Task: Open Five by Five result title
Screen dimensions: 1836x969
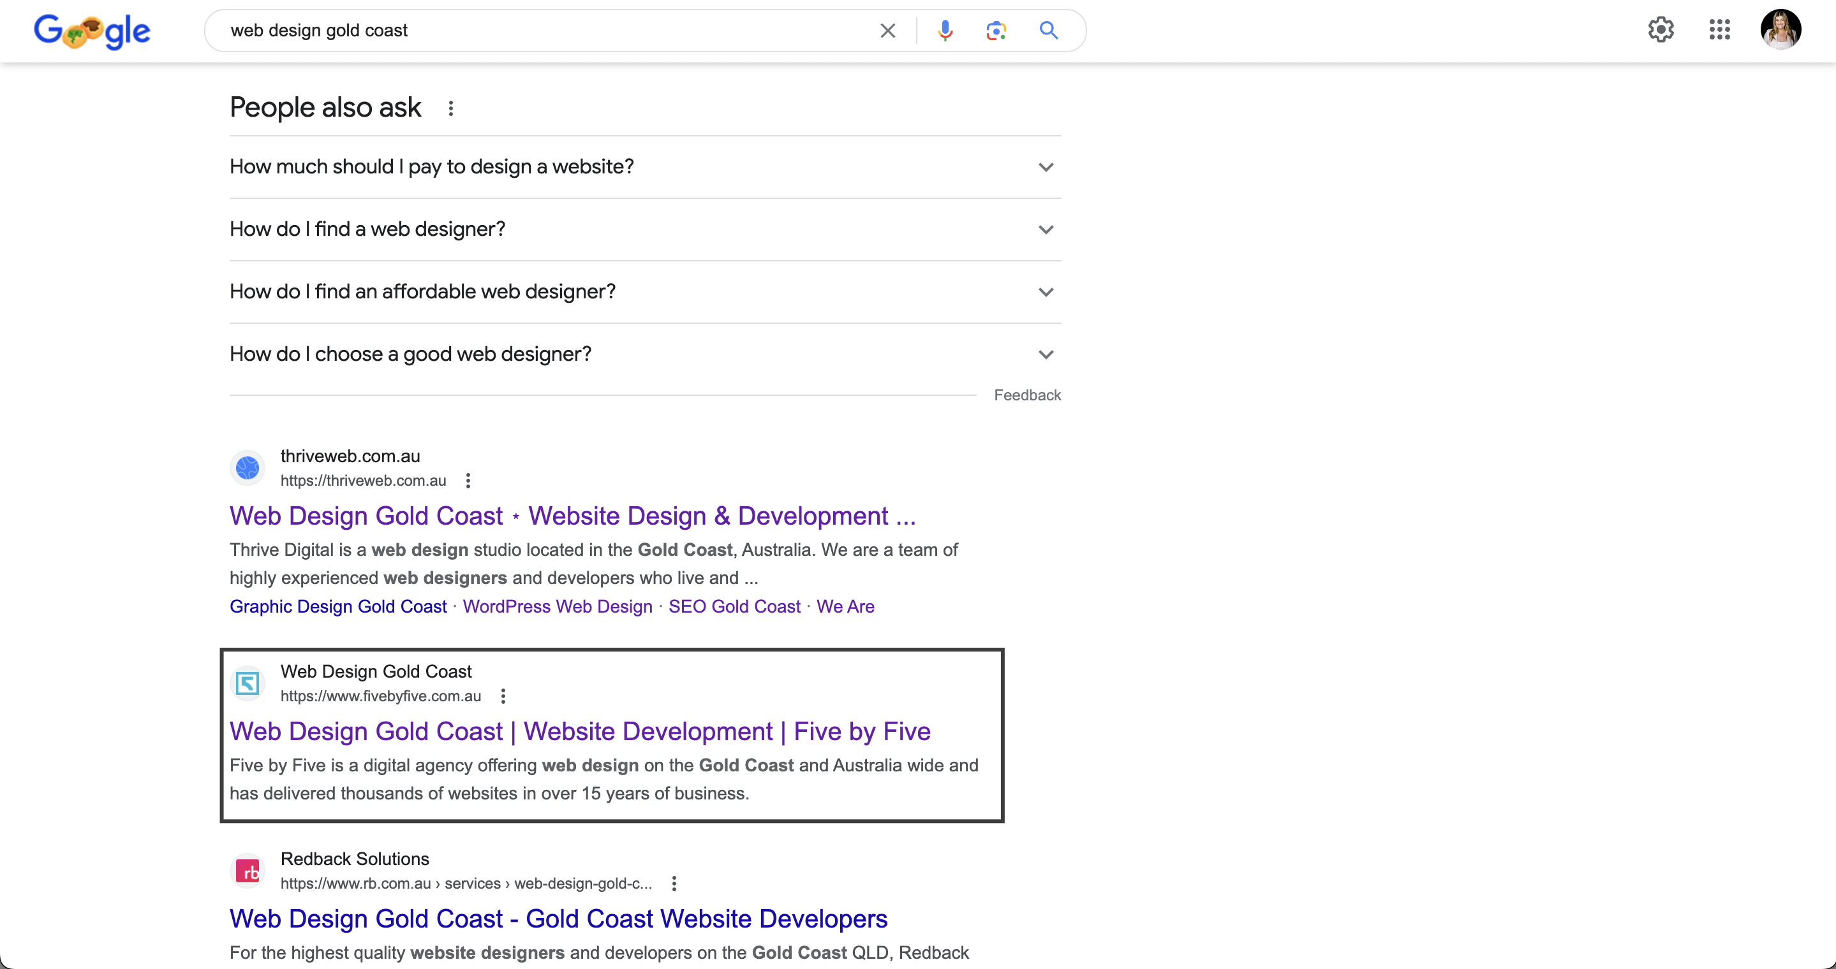Action: (579, 732)
